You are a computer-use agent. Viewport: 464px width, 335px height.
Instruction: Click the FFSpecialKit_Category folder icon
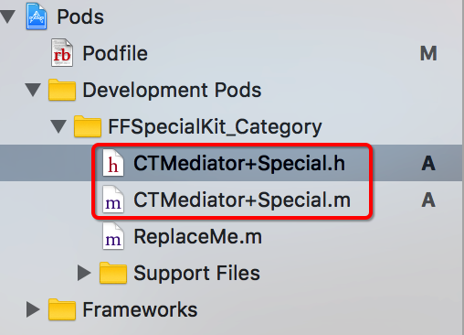(88, 126)
